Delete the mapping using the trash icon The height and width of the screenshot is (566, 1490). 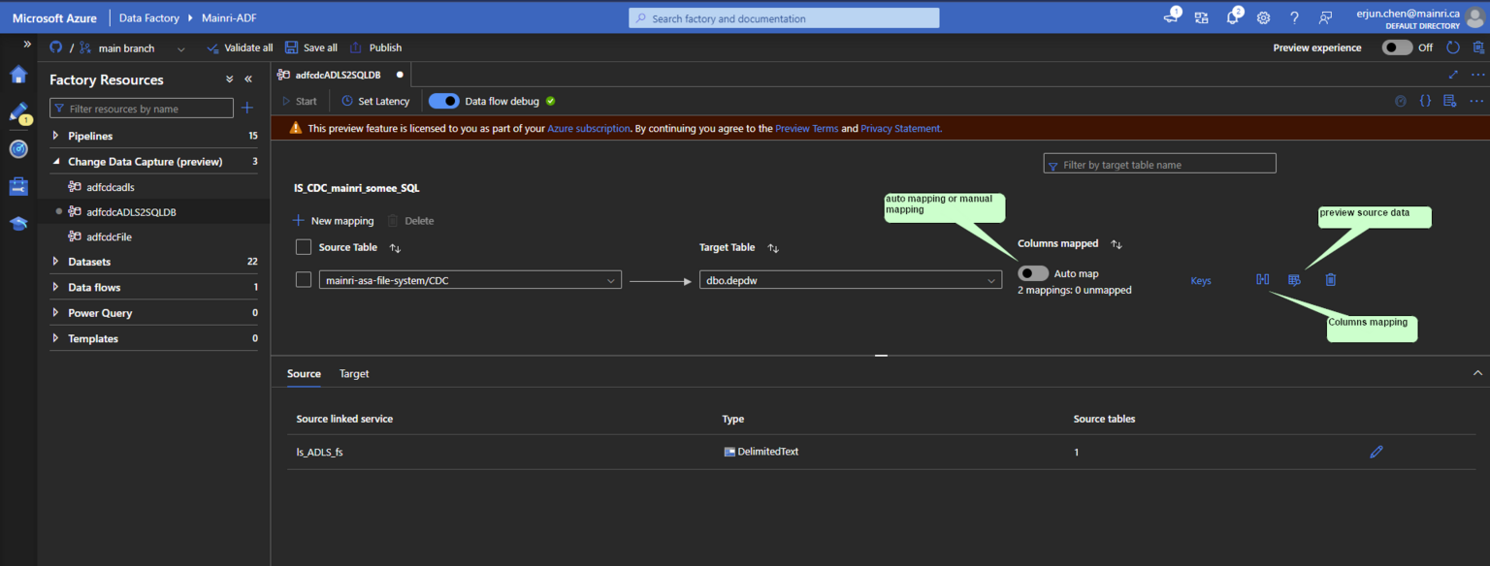coord(1330,279)
